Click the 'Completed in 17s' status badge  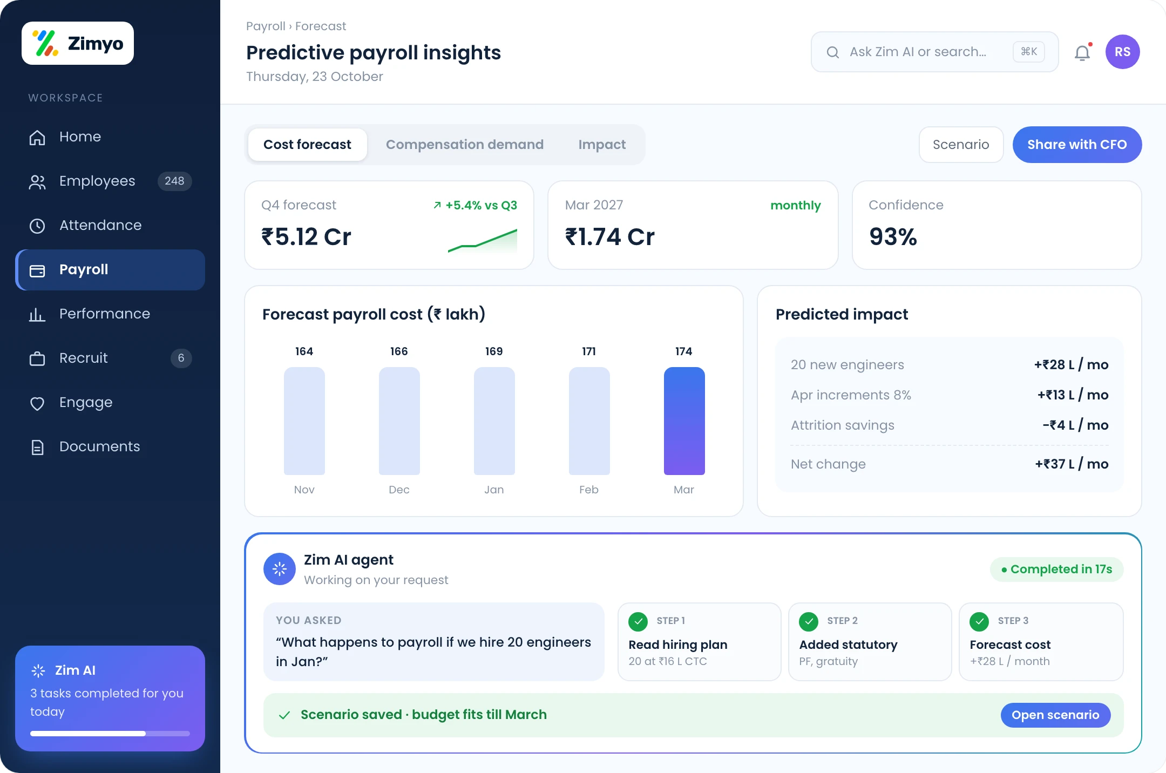[x=1056, y=569]
